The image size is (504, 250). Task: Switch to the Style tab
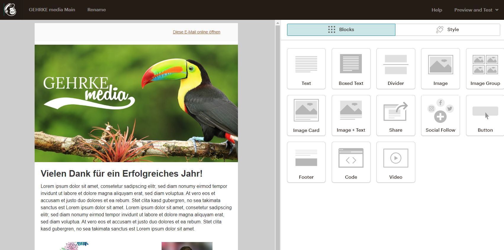click(447, 30)
